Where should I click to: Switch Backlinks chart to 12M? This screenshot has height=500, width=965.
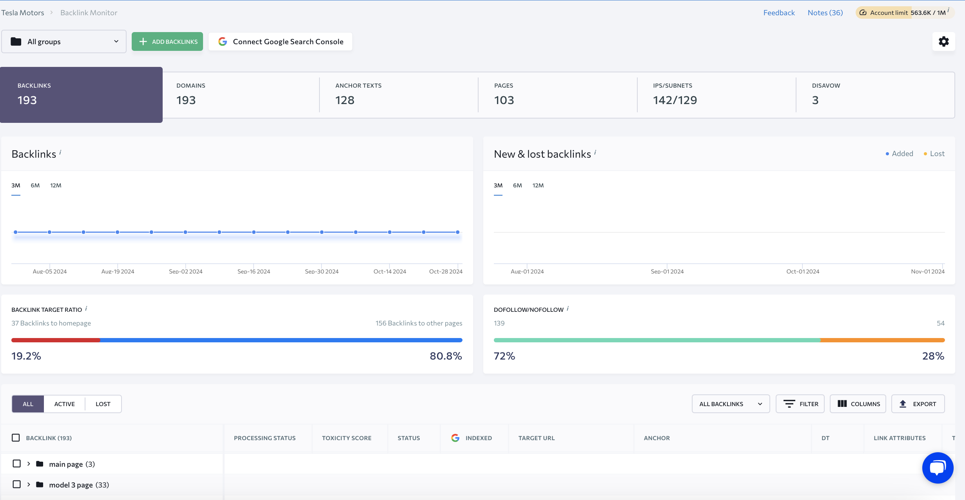(56, 185)
